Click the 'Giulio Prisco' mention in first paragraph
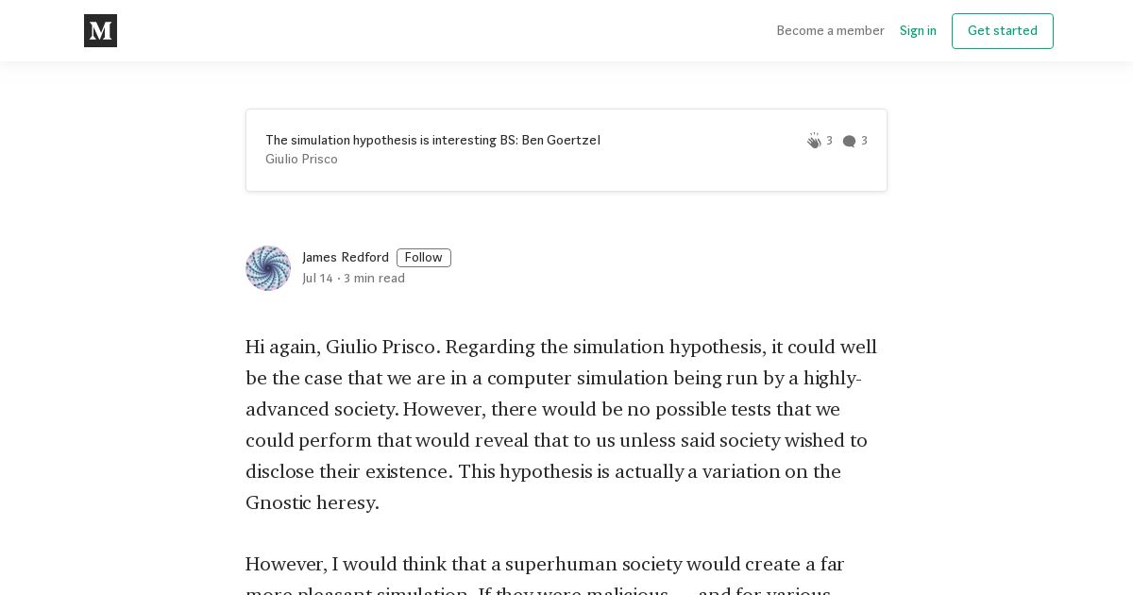This screenshot has height=595, width=1133. 382,347
